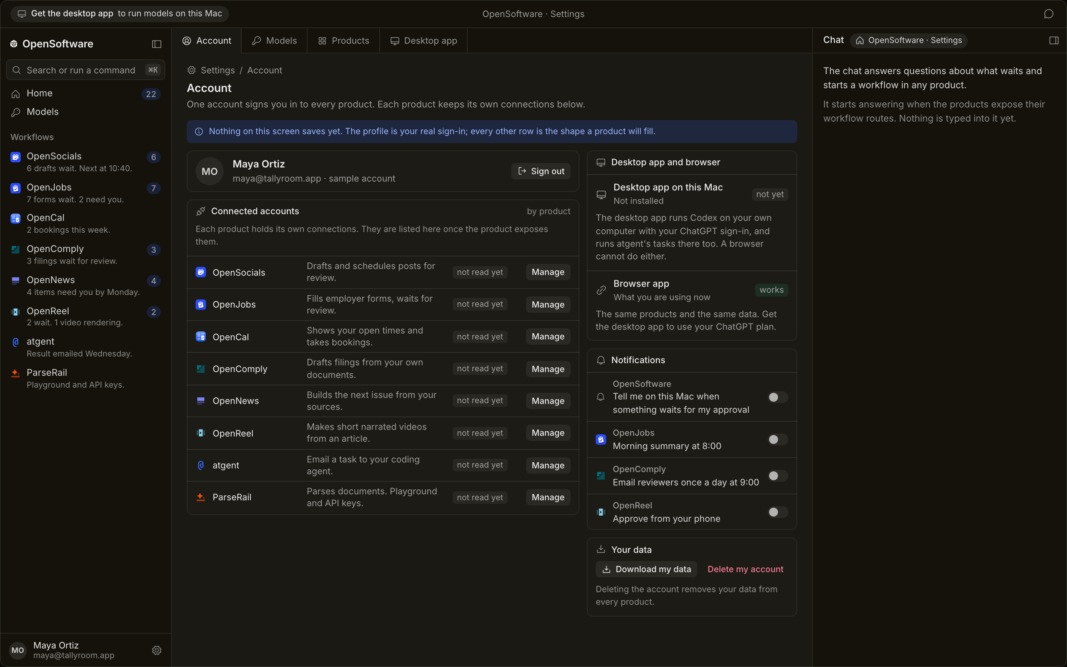Click the info icon in the blue banner
The image size is (1067, 667).
pos(199,132)
